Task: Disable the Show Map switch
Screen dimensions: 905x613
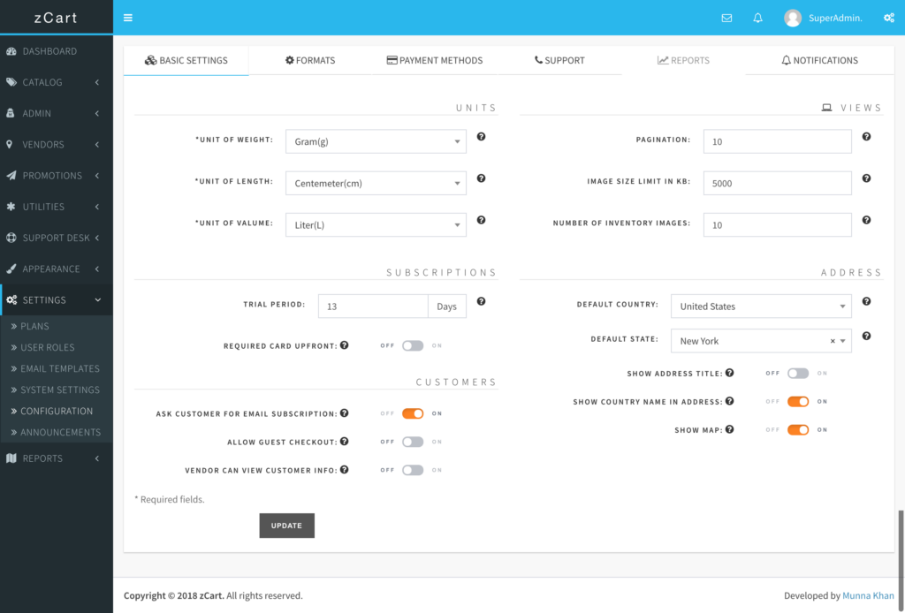Action: (798, 430)
